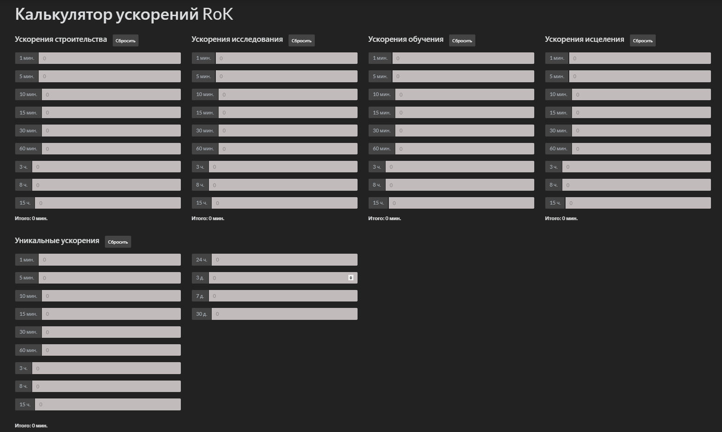Select the 10 мин. research speedup input
722x432 pixels.
point(288,94)
